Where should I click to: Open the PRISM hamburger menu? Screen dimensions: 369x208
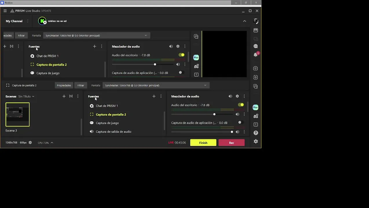pos(5,11)
